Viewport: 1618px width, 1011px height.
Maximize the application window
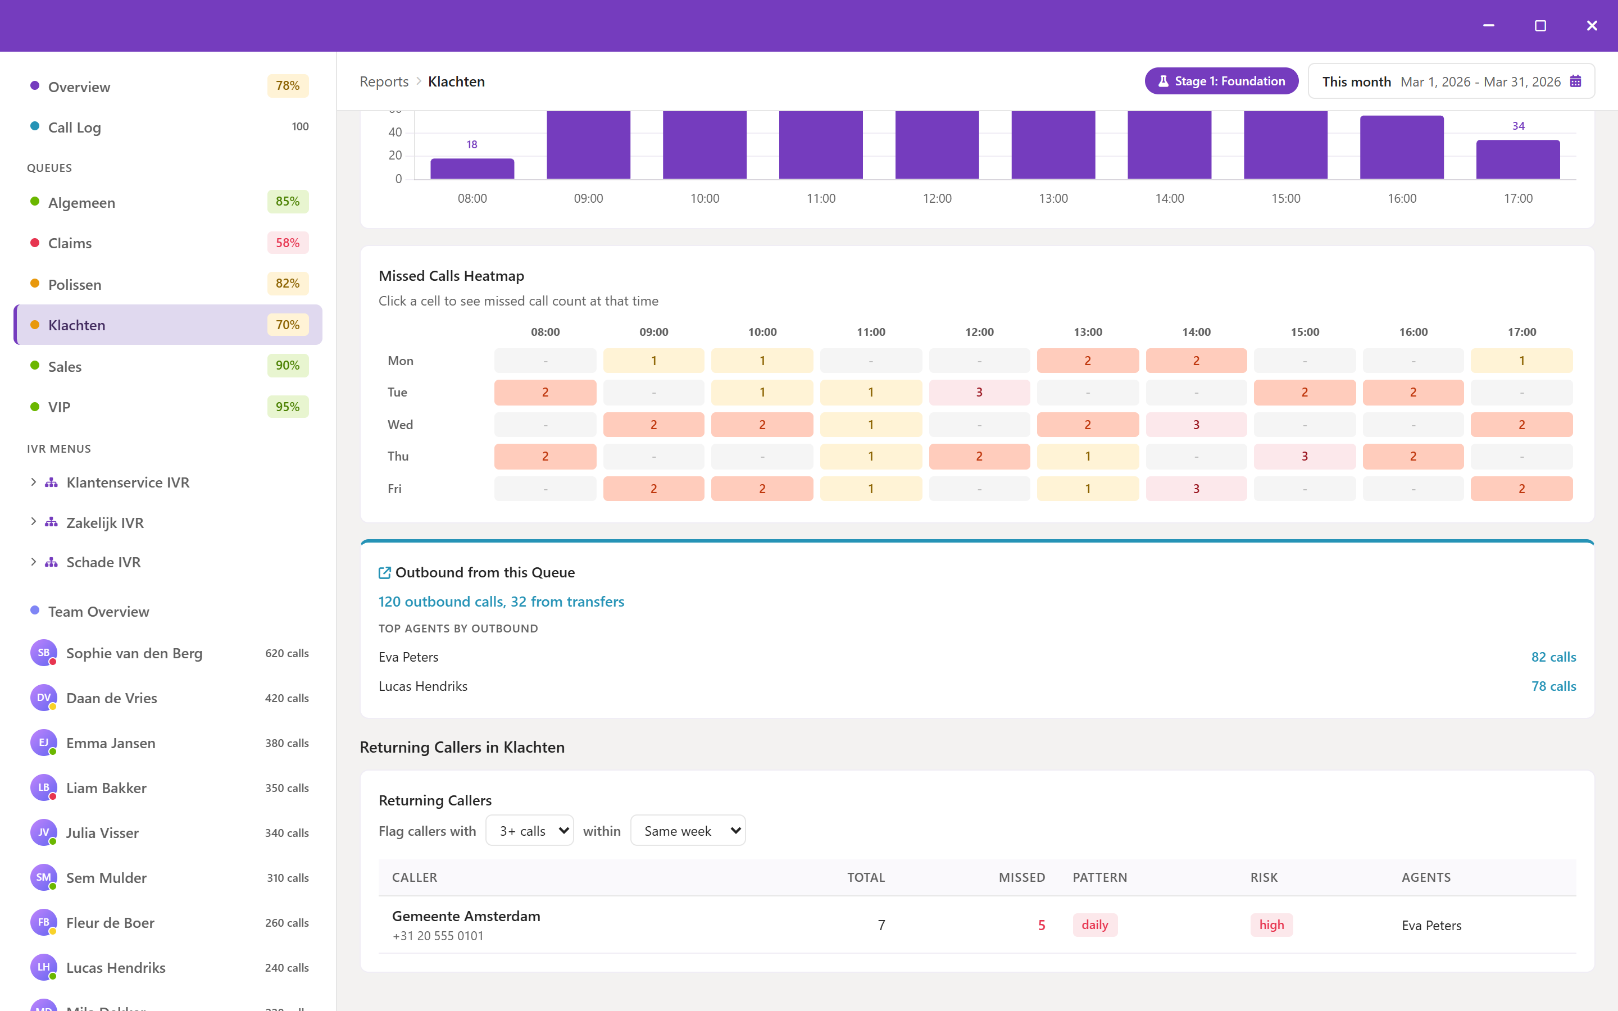(1540, 25)
